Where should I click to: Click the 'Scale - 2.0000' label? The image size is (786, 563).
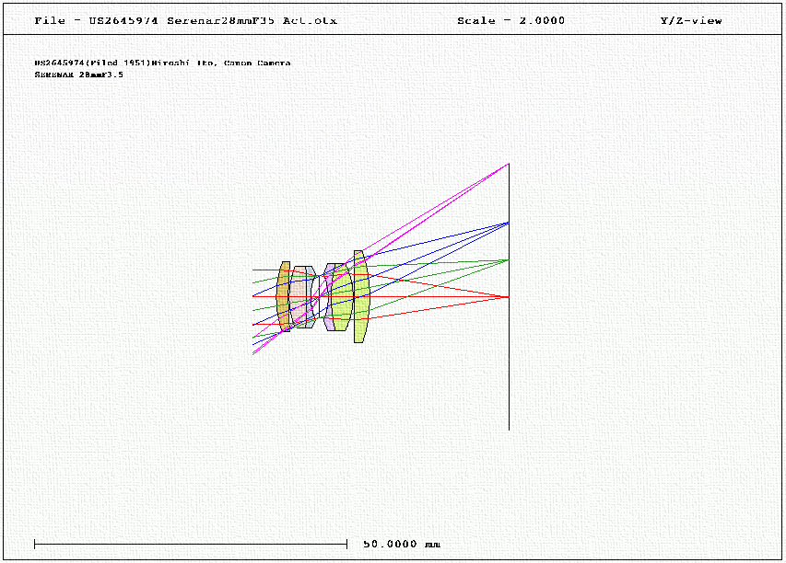click(x=510, y=20)
